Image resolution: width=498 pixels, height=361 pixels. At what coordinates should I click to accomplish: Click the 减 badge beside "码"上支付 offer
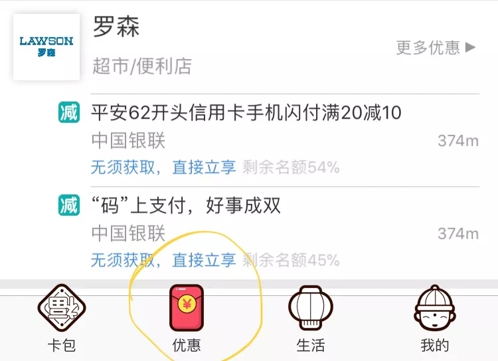pyautogui.click(x=69, y=205)
